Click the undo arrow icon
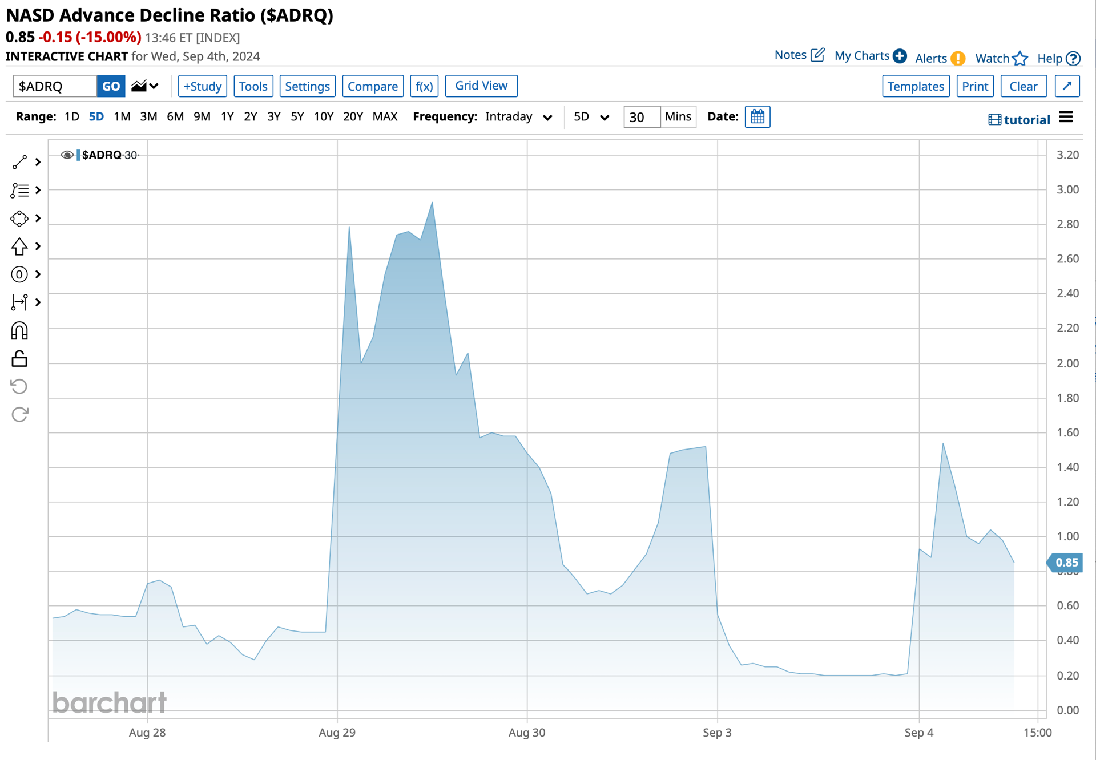This screenshot has width=1096, height=760. pyautogui.click(x=19, y=386)
